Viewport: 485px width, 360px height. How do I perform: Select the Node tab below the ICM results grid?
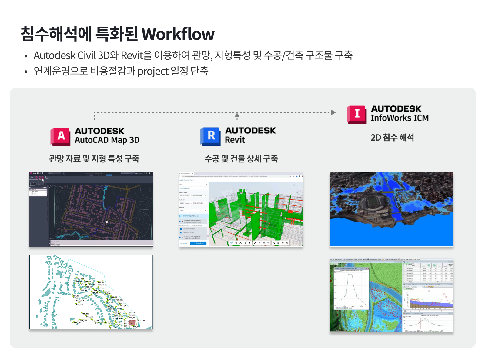click(x=411, y=282)
